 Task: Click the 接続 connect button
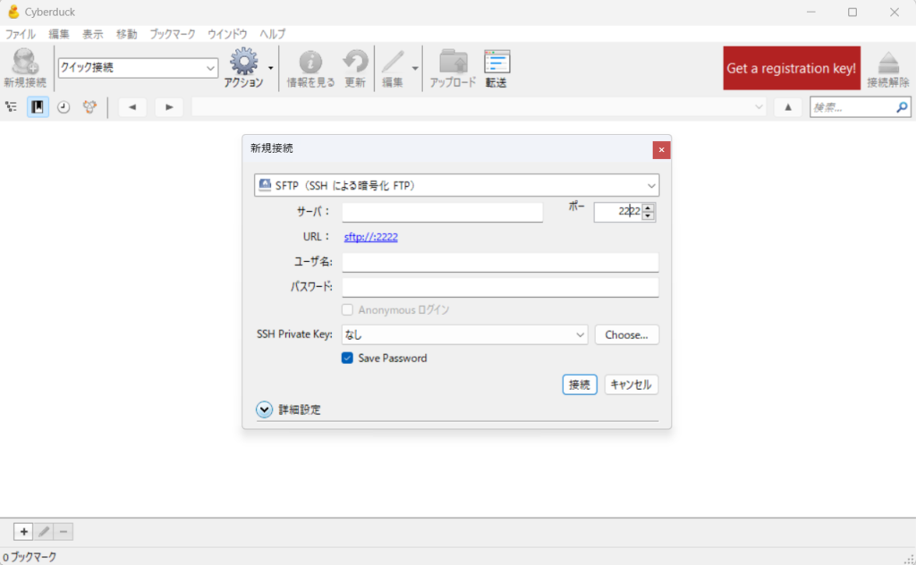(x=580, y=384)
